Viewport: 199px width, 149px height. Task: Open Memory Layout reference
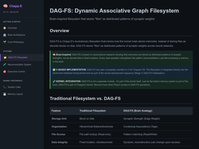tap(22, 94)
